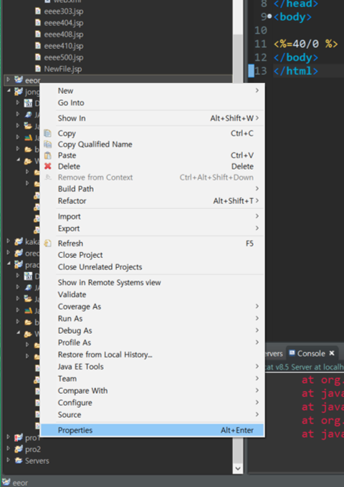Collapse the prac project node
344x487 pixels.
[x=9, y=264]
